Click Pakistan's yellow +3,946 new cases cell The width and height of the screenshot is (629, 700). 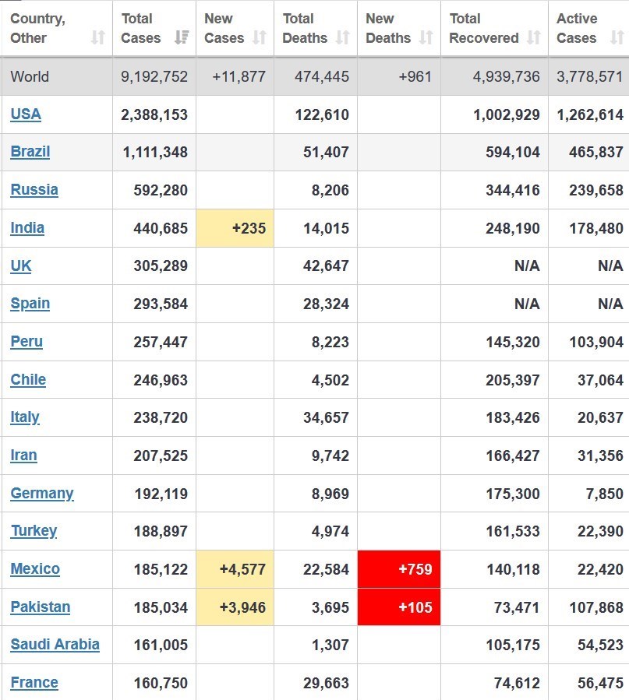[235, 607]
